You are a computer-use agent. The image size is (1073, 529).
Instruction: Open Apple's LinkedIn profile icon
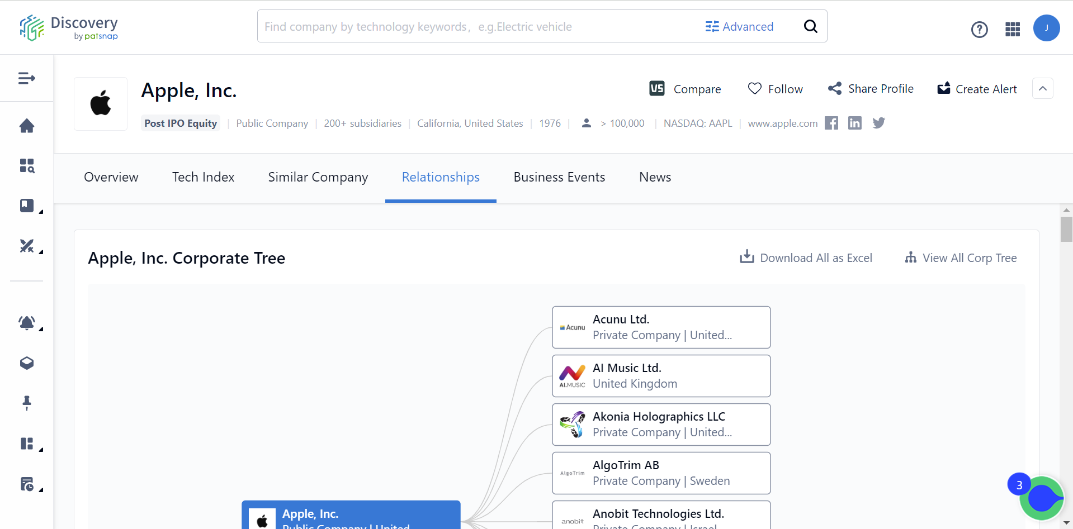(854, 122)
